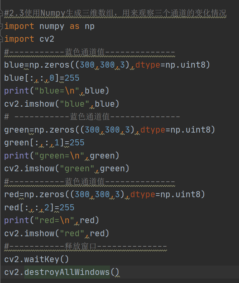This screenshot has width=239, height=283.
Task: Click the "red" string in cv2.imshow call
Action: [x=72, y=234]
